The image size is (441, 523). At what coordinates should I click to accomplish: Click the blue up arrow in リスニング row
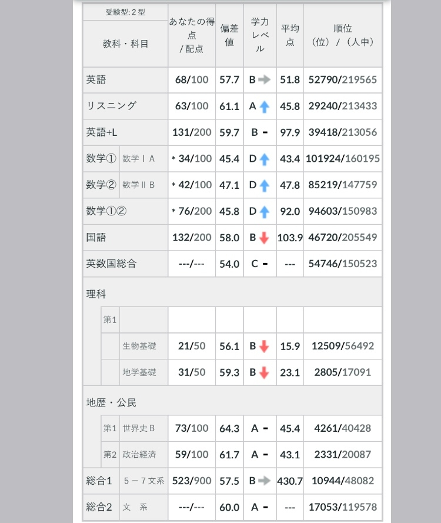click(x=265, y=106)
